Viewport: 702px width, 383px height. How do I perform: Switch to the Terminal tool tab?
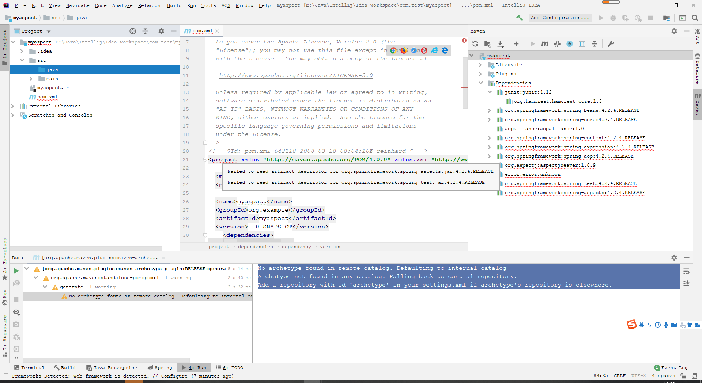tap(29, 368)
